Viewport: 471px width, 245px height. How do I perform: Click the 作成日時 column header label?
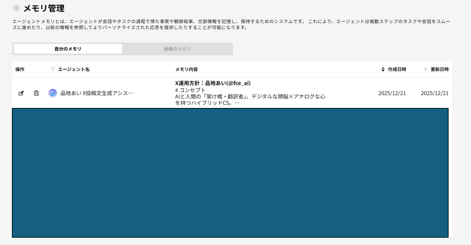(397, 69)
